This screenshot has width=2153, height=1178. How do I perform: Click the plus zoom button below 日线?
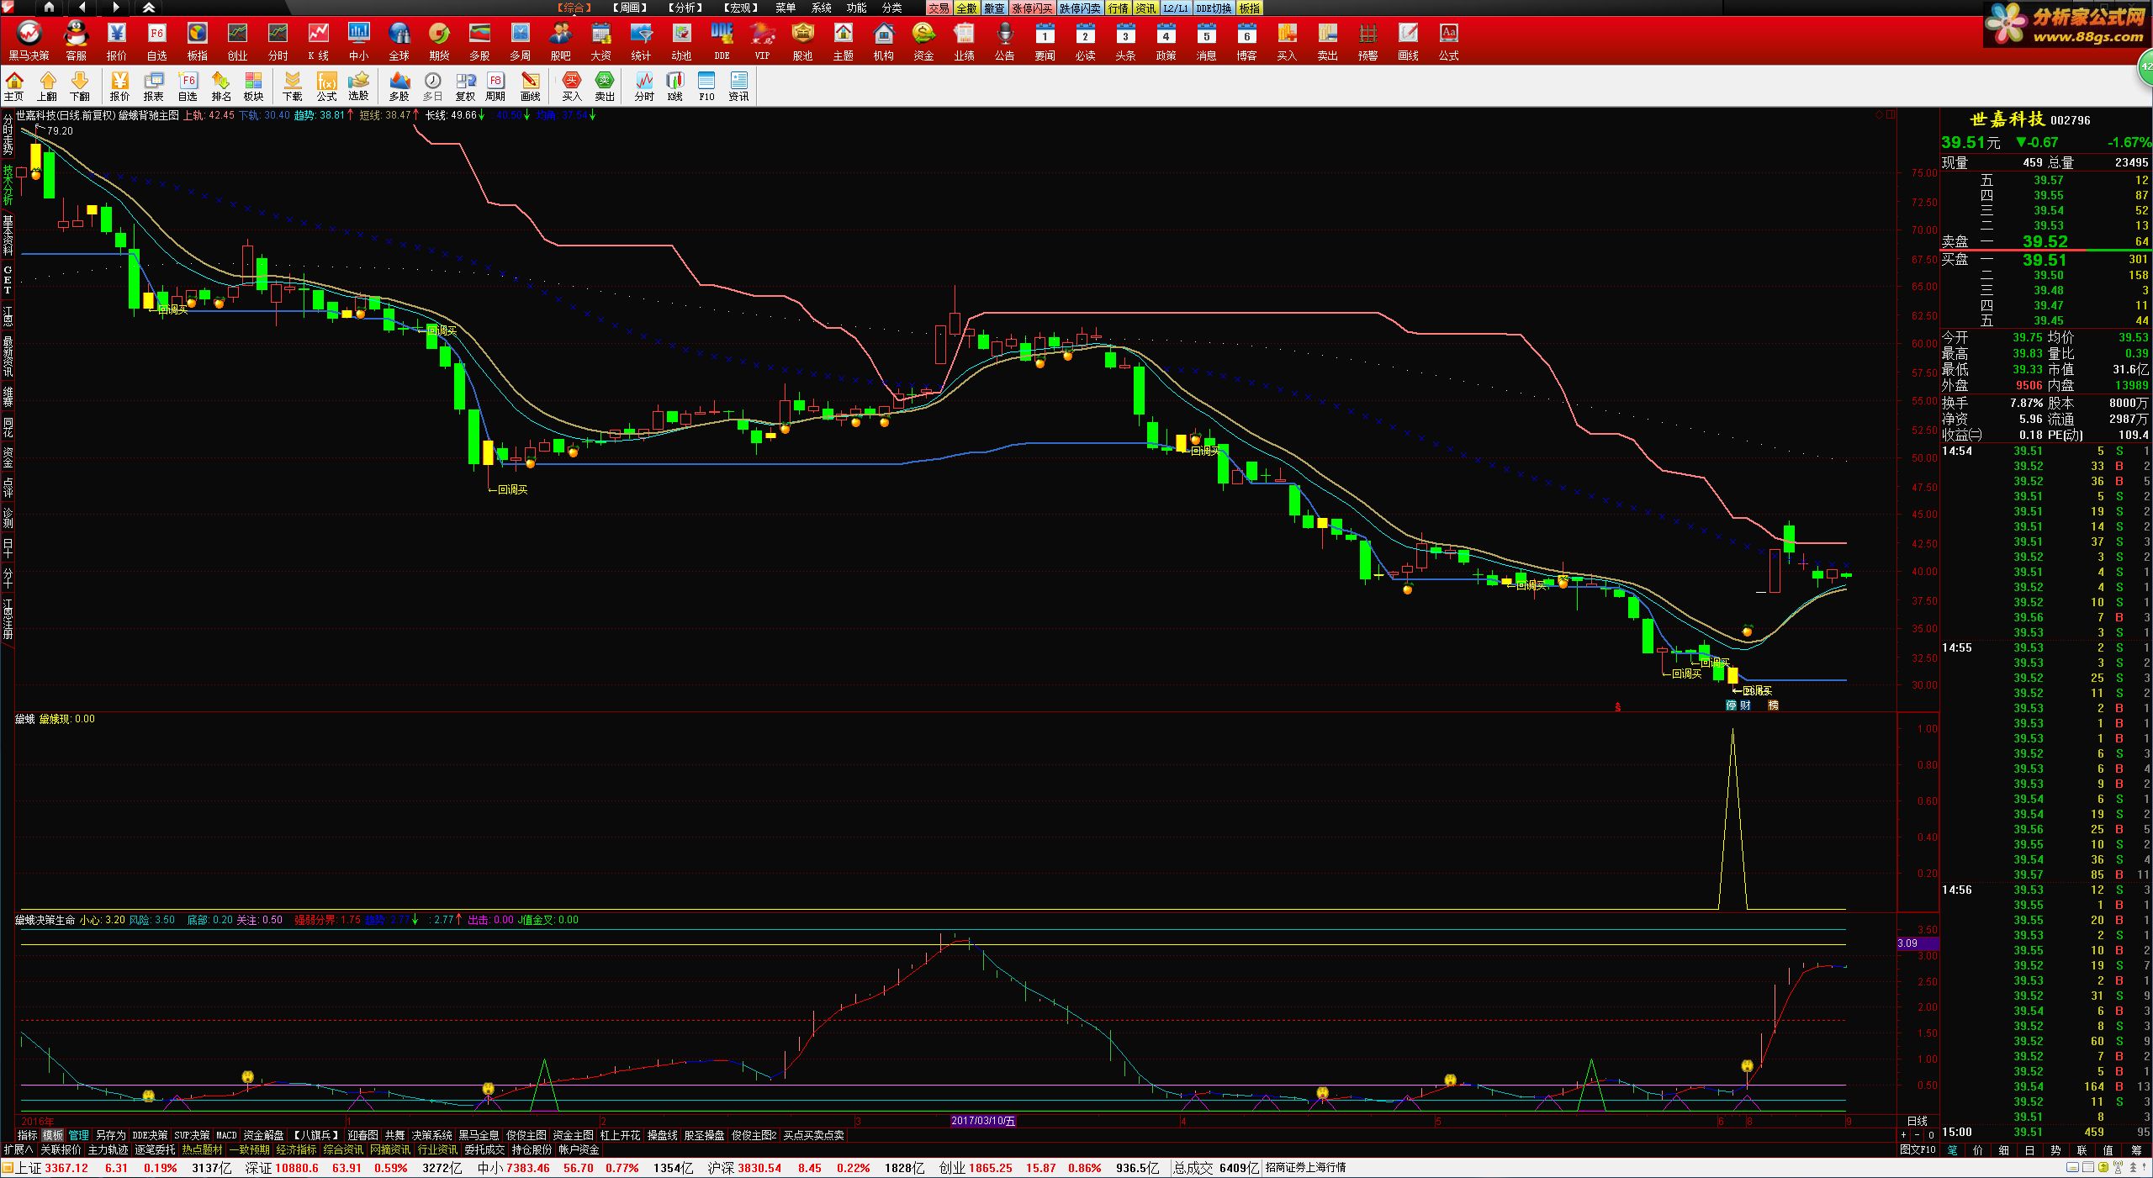(1904, 1135)
